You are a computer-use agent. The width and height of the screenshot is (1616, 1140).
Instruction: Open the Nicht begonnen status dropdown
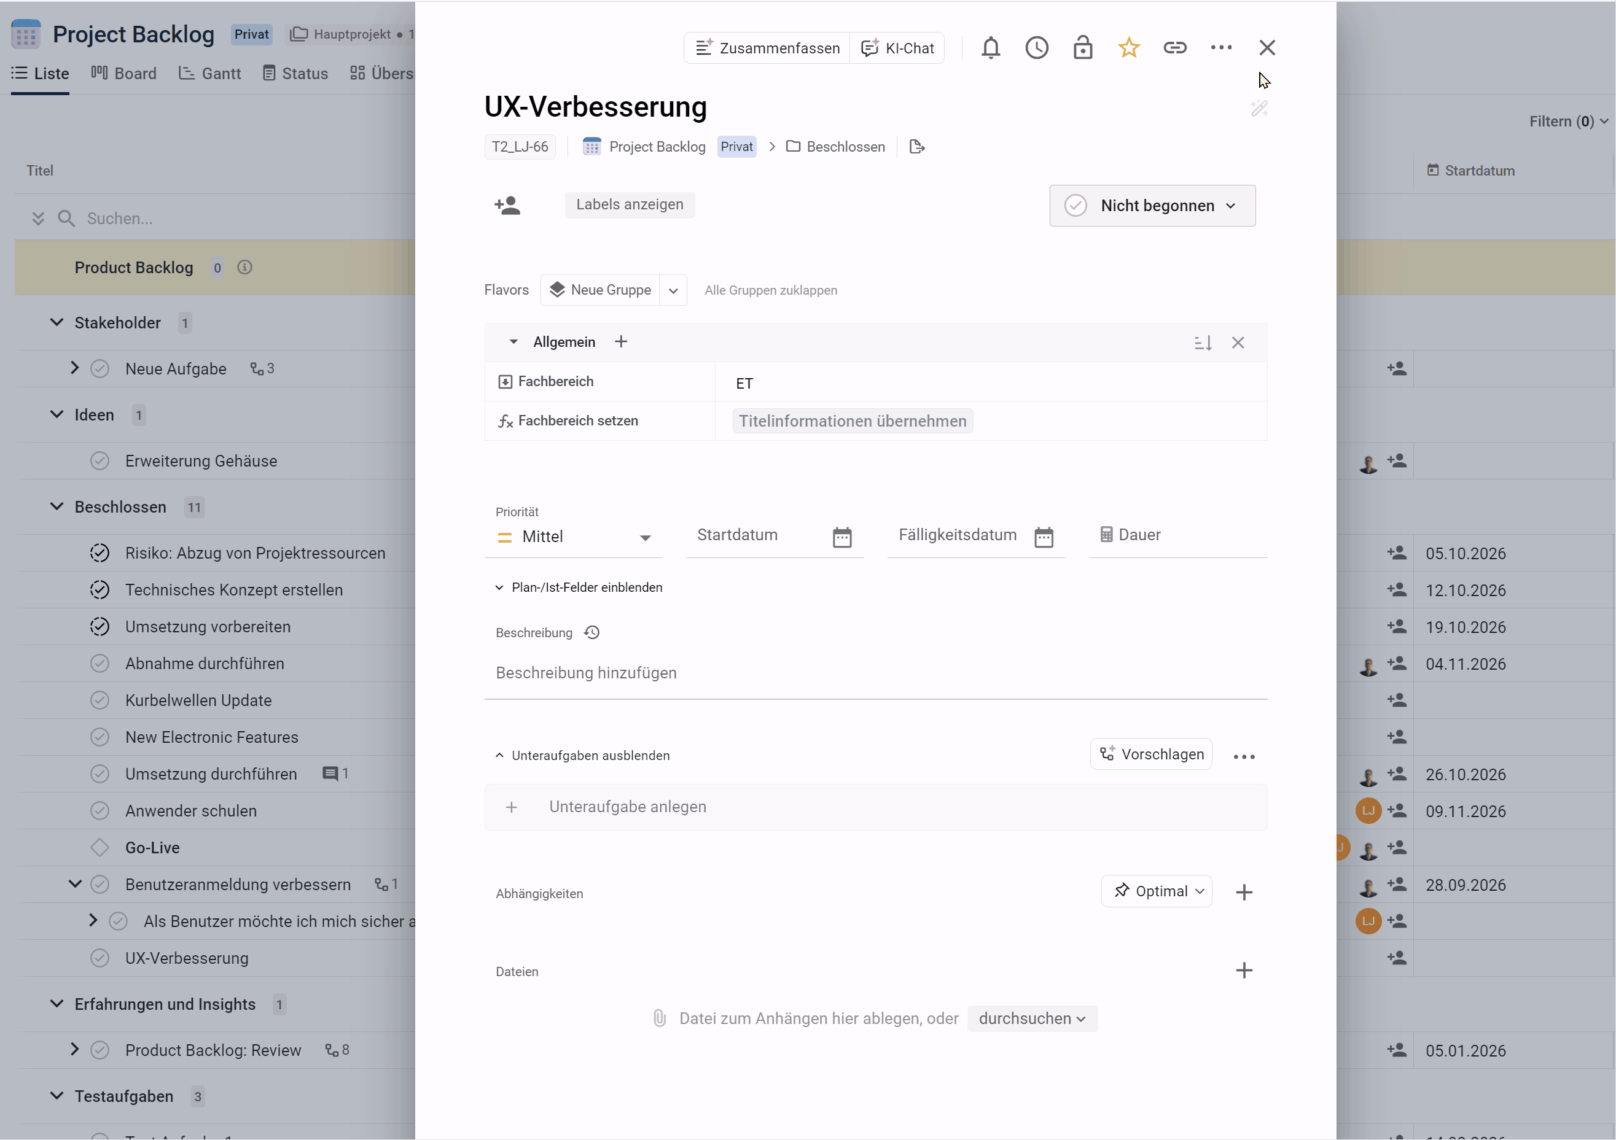click(x=1152, y=206)
